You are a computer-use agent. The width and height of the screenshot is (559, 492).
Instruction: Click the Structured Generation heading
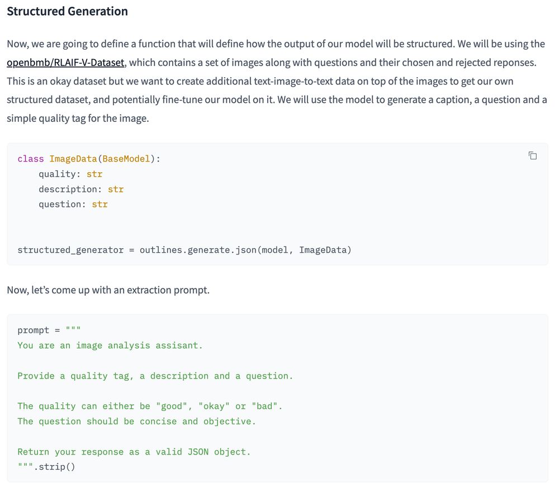(x=68, y=11)
